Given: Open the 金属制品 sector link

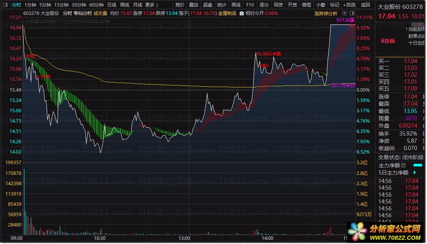Looking at the screenshot, I should [227, 13].
